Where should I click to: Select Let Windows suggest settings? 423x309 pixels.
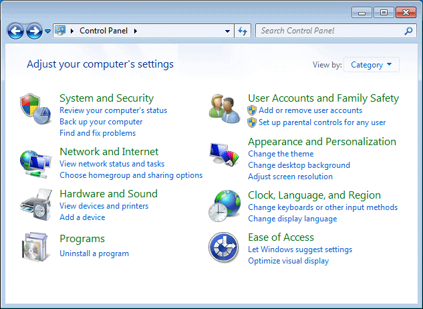(x=300, y=249)
